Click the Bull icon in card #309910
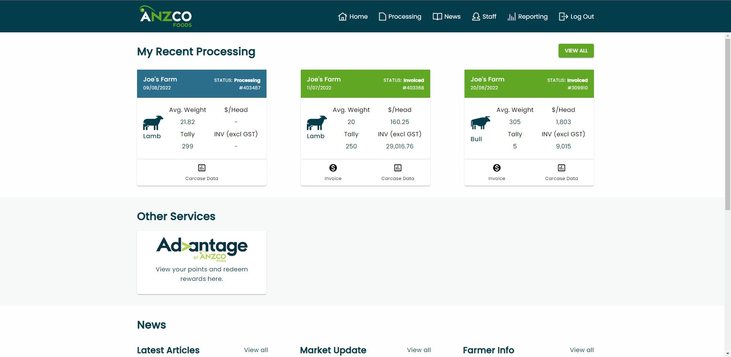Viewport: 731px width, 357px height. [480, 123]
